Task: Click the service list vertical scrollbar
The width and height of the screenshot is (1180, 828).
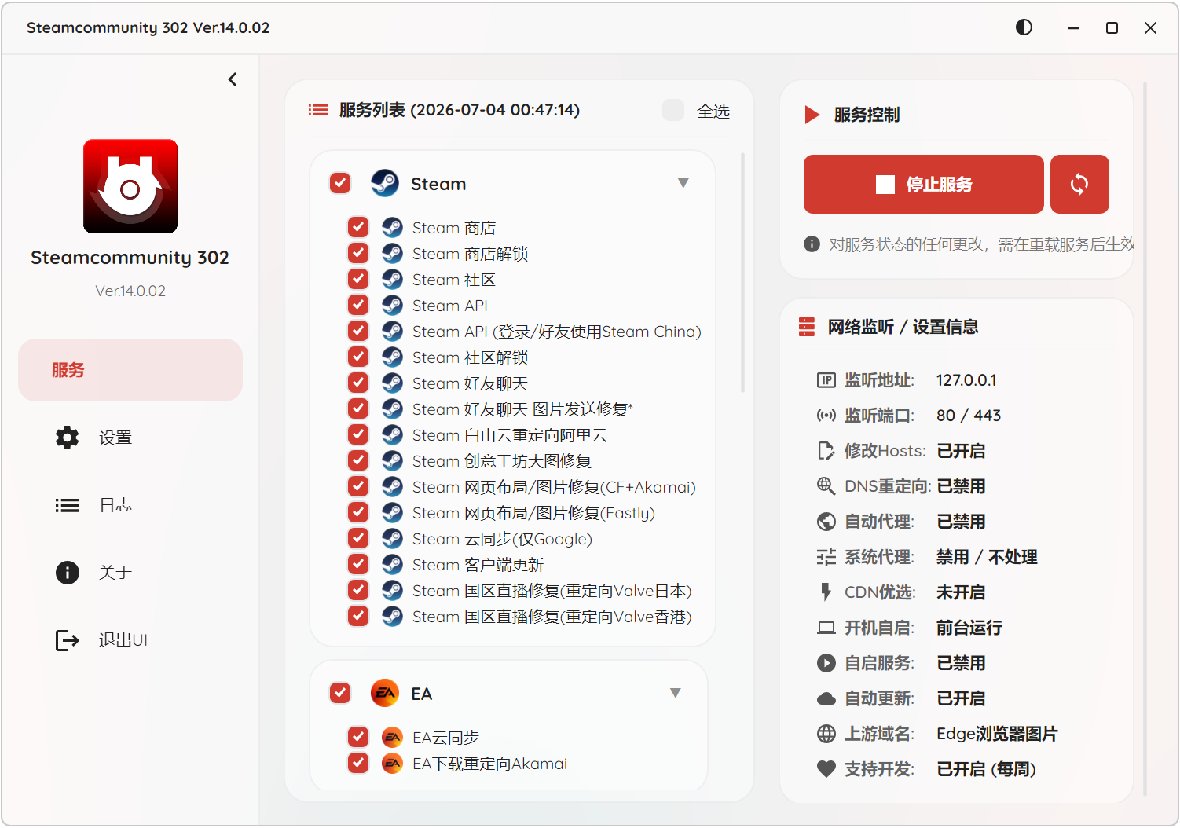Action: coord(743,273)
